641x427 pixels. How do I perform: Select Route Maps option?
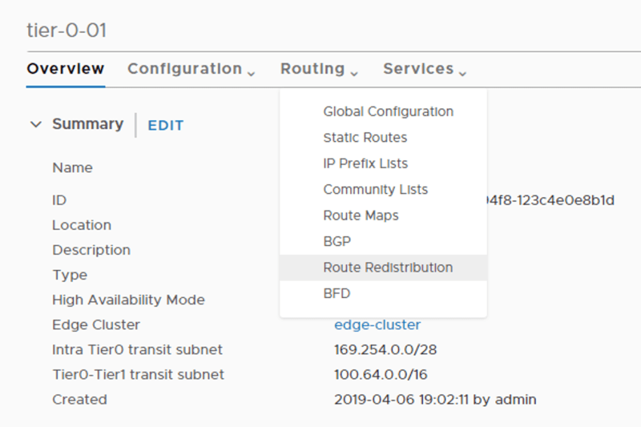[360, 215]
